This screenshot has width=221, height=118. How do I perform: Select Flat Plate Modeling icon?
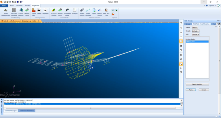tap(14, 12)
